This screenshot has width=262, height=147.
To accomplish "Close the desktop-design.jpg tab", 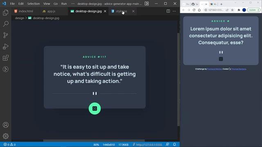I will point(105,11).
